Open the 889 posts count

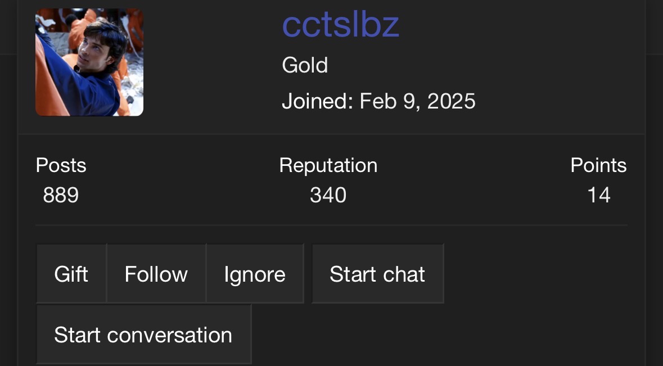pyautogui.click(x=61, y=195)
